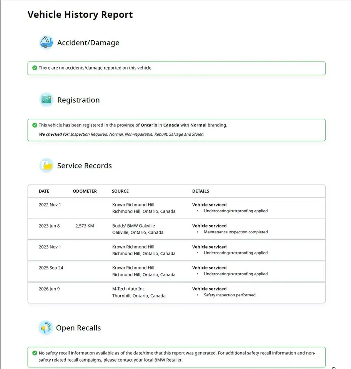Click the tow truck Accident/Damage icon
The image size is (351, 369).
[x=46, y=42]
